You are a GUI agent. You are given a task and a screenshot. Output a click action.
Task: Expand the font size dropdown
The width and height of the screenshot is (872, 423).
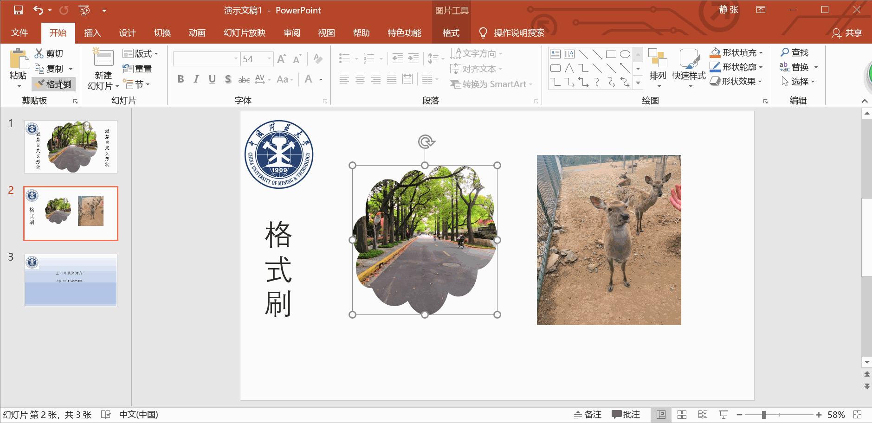[x=269, y=59]
